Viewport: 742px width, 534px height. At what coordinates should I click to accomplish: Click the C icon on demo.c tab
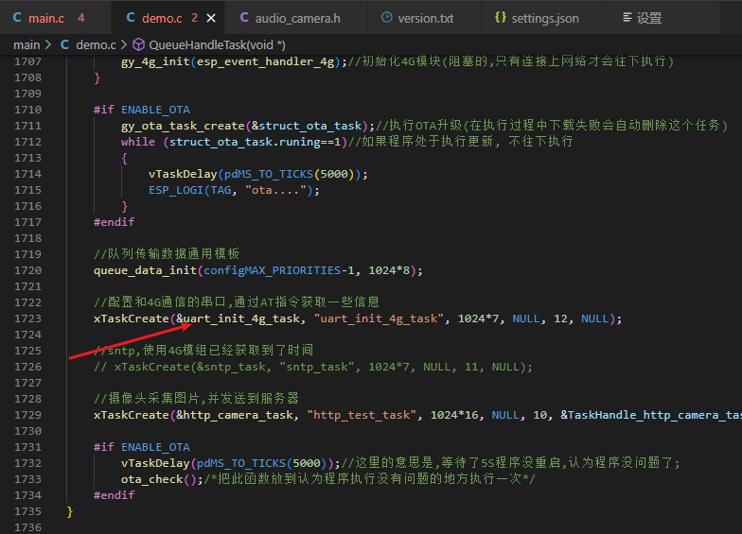click(x=131, y=17)
